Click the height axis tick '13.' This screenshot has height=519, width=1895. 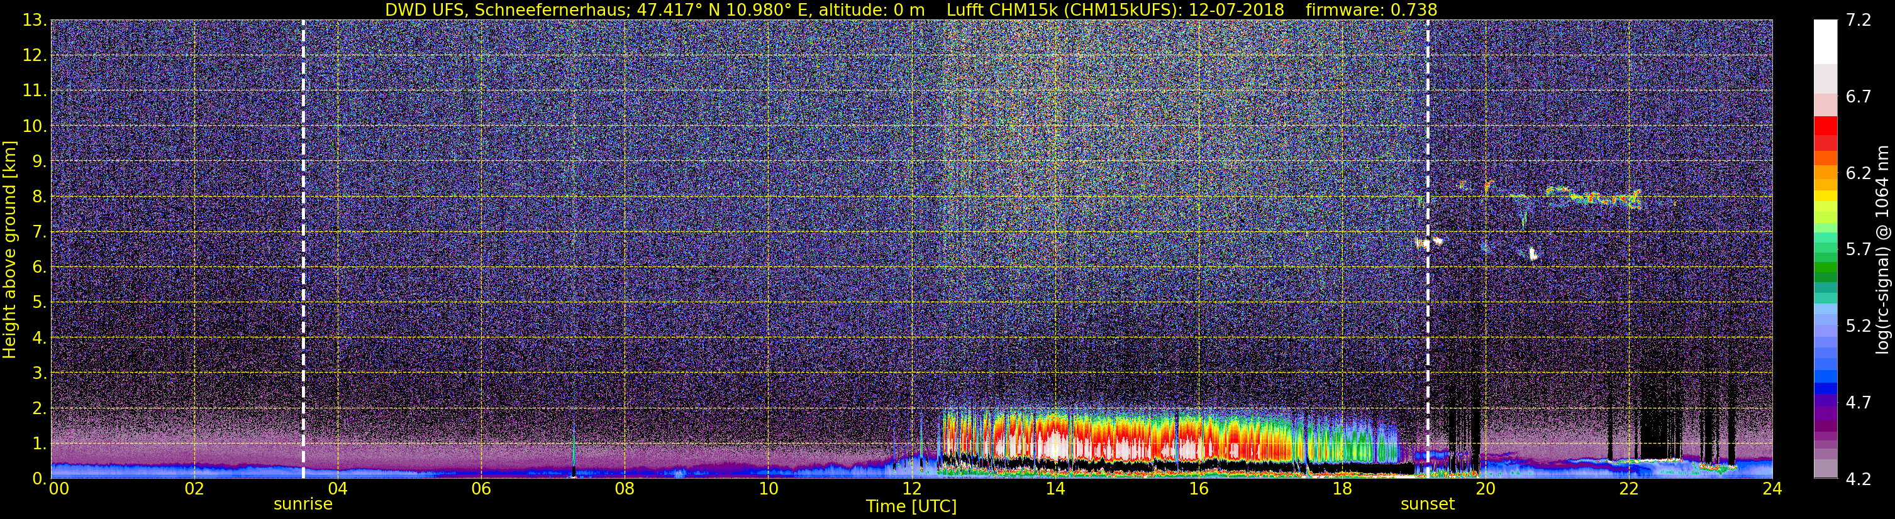[35, 20]
